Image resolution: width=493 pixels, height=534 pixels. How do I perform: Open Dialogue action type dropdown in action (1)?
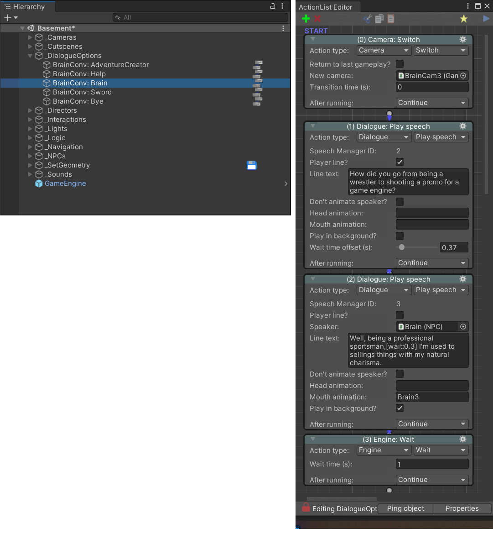point(384,137)
